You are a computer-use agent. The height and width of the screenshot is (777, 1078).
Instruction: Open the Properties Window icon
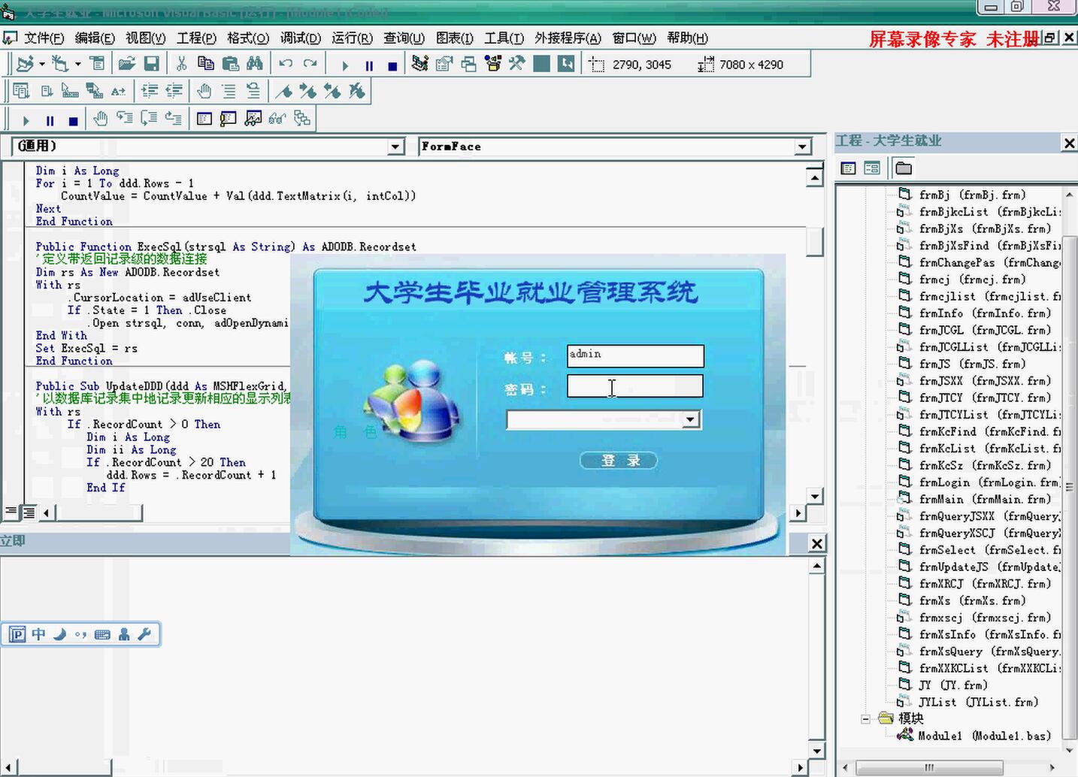click(x=444, y=64)
